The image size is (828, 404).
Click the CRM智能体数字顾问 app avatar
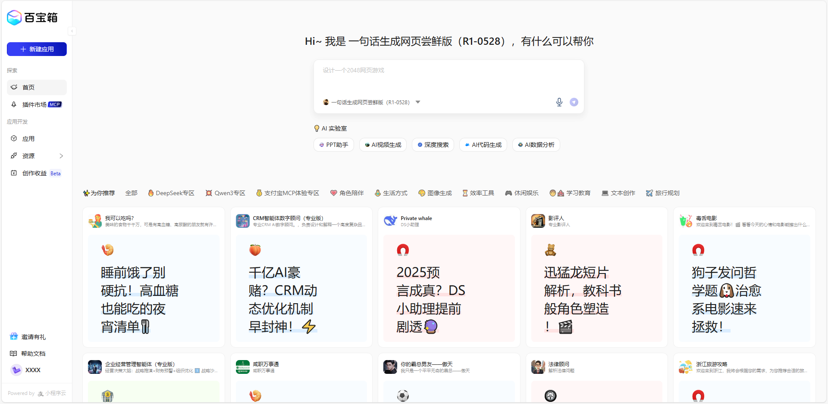point(243,221)
